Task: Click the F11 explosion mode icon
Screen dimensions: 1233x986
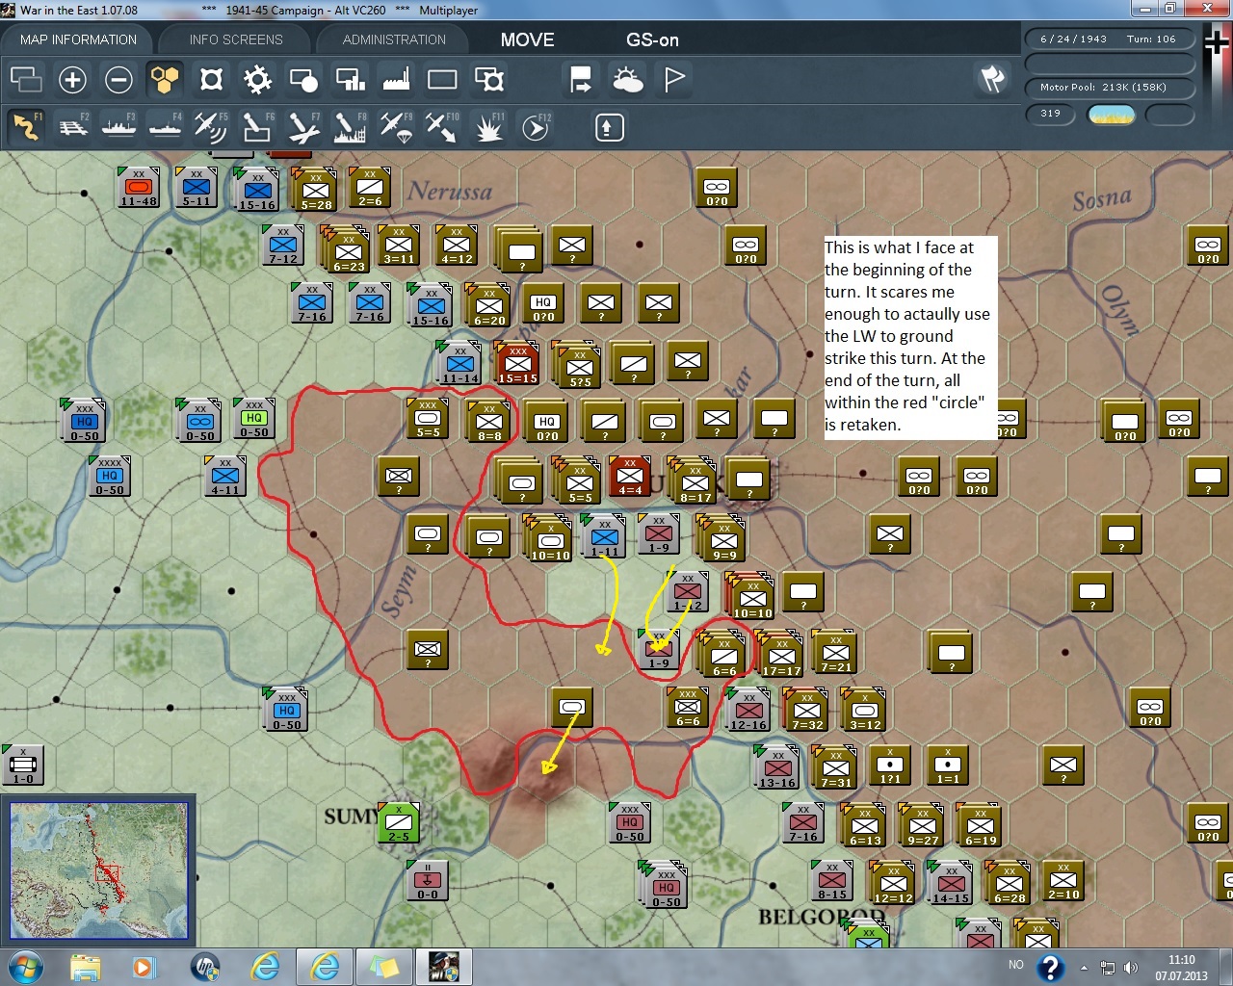Action: [x=488, y=127]
